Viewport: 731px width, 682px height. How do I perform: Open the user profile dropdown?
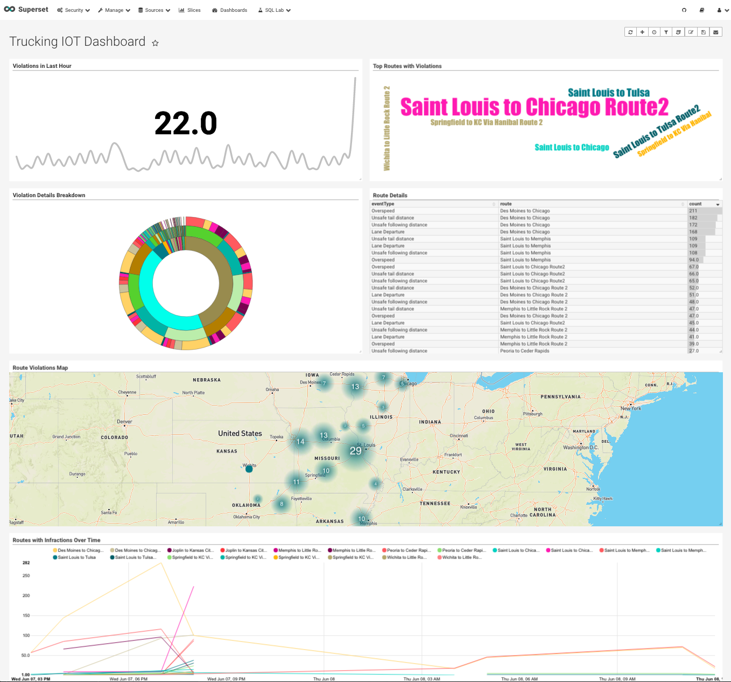[722, 10]
